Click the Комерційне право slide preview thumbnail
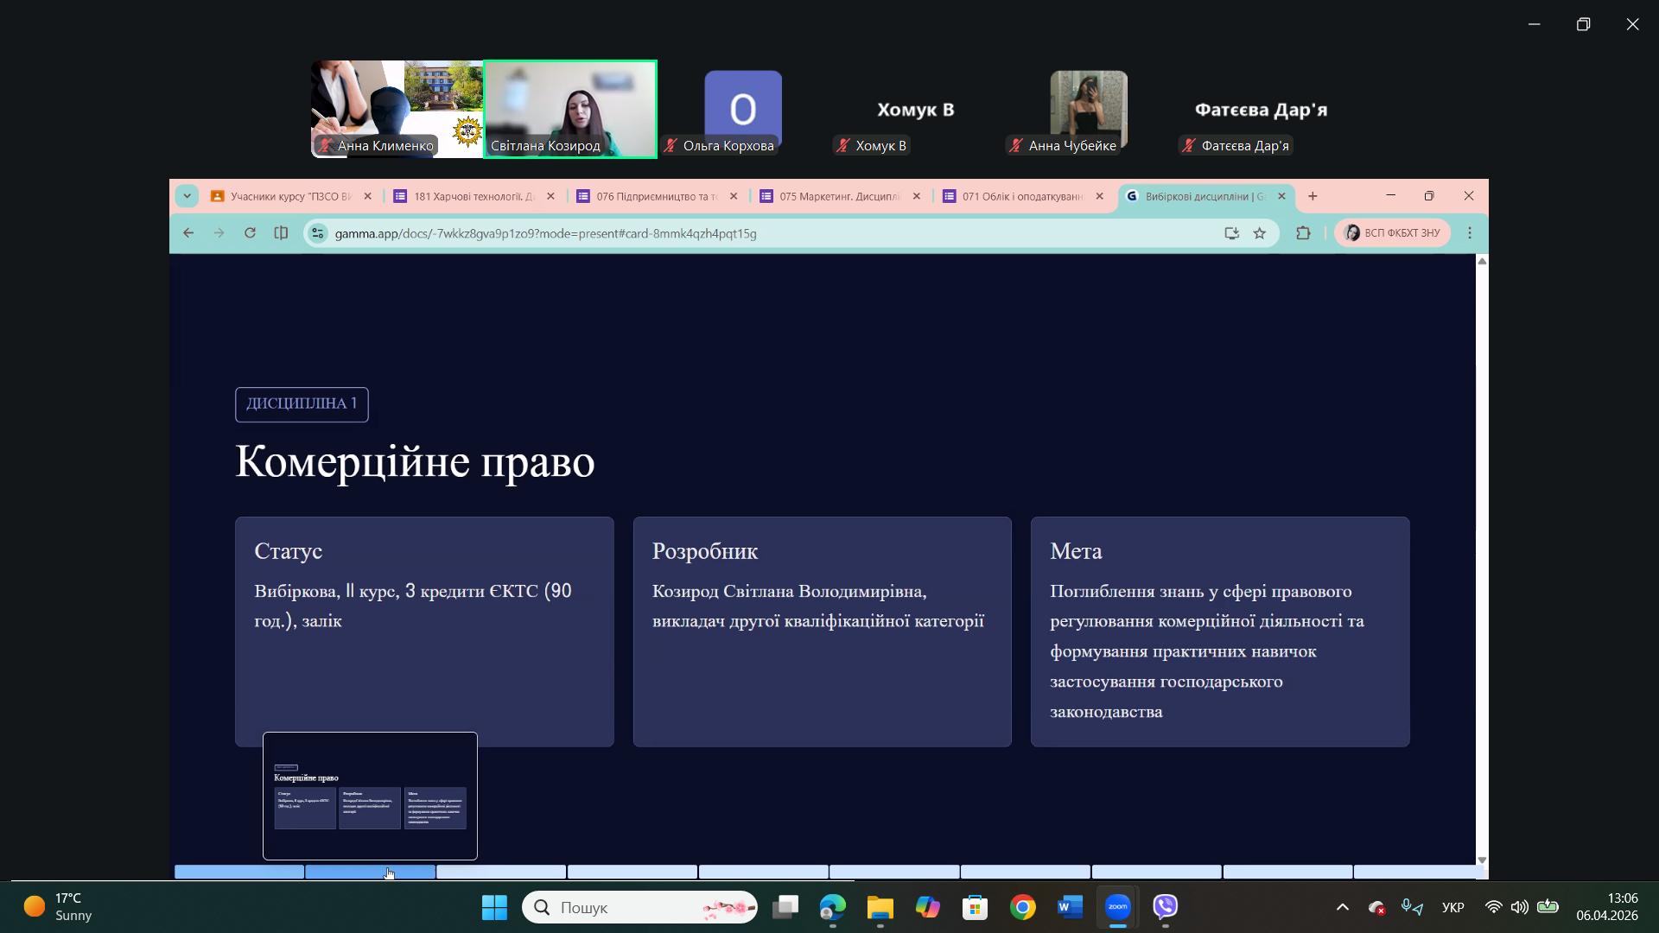Screen dimensions: 1659x933 click(370, 796)
